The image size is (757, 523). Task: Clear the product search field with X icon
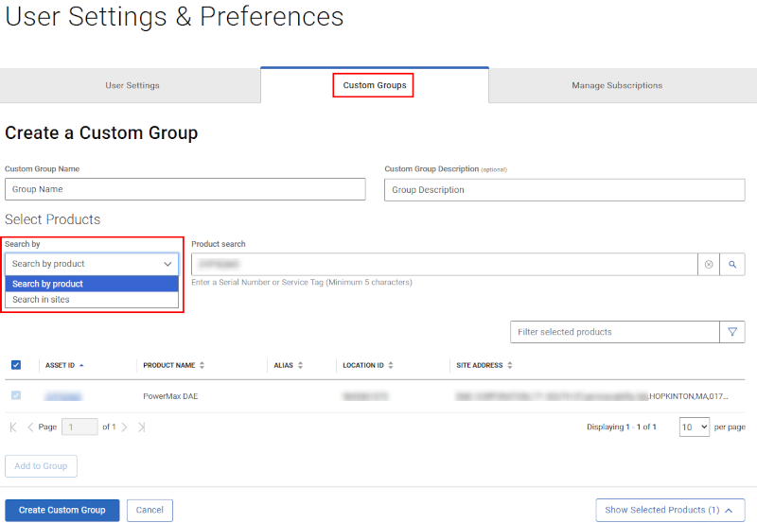(x=709, y=265)
